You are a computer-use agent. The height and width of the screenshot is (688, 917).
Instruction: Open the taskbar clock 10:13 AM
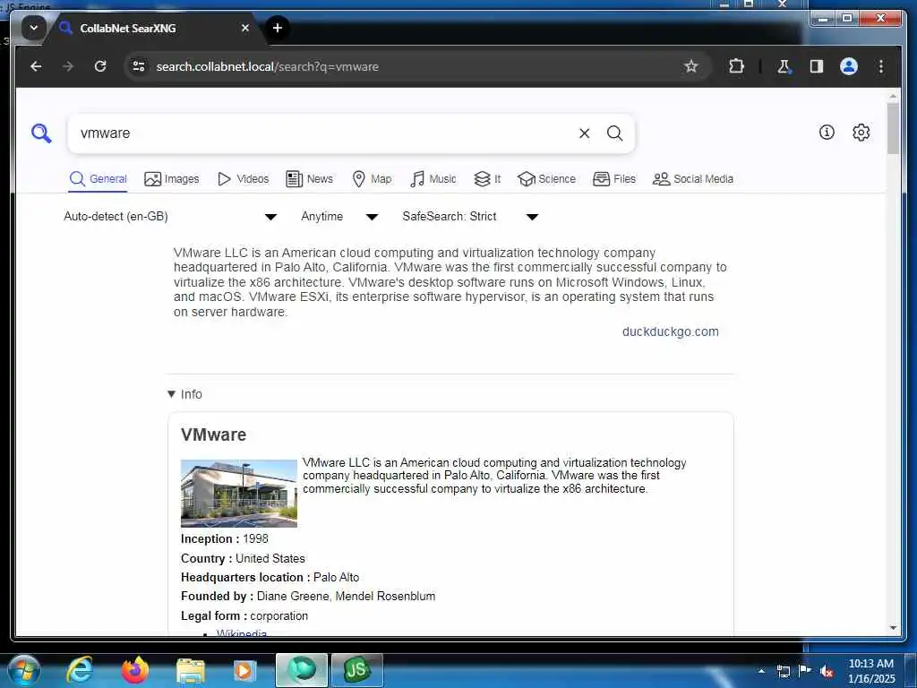870,671
